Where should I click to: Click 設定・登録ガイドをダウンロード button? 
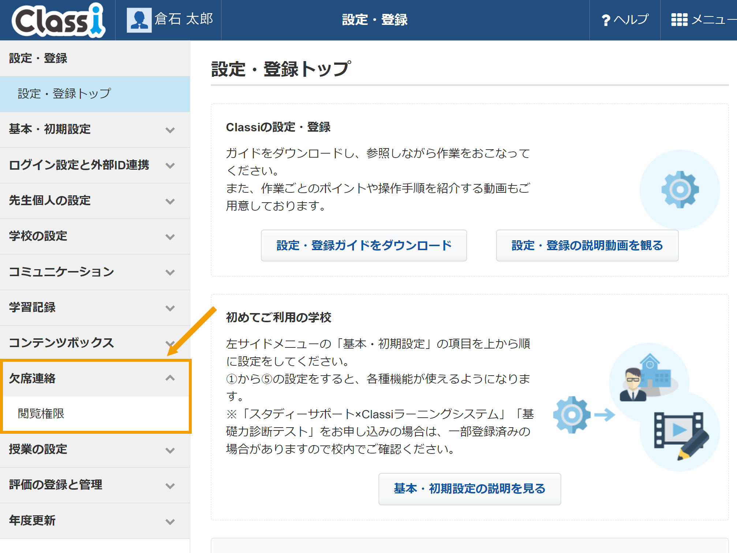click(x=364, y=245)
